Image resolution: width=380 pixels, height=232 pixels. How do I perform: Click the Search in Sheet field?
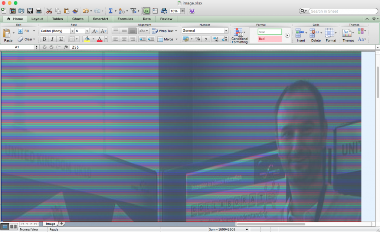click(x=343, y=11)
